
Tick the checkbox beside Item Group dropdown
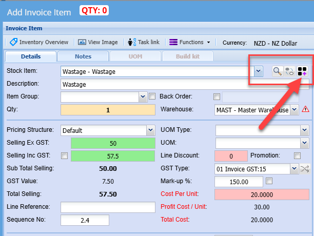coord(152,96)
